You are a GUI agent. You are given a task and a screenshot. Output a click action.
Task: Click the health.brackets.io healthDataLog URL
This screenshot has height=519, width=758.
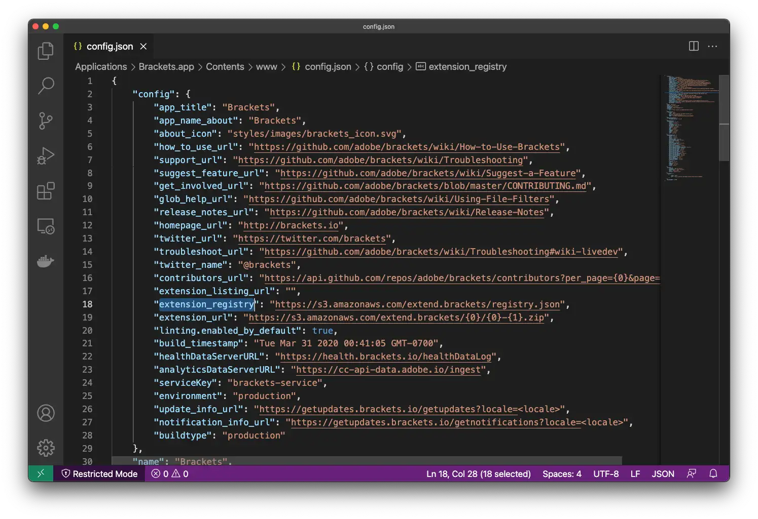click(x=386, y=356)
